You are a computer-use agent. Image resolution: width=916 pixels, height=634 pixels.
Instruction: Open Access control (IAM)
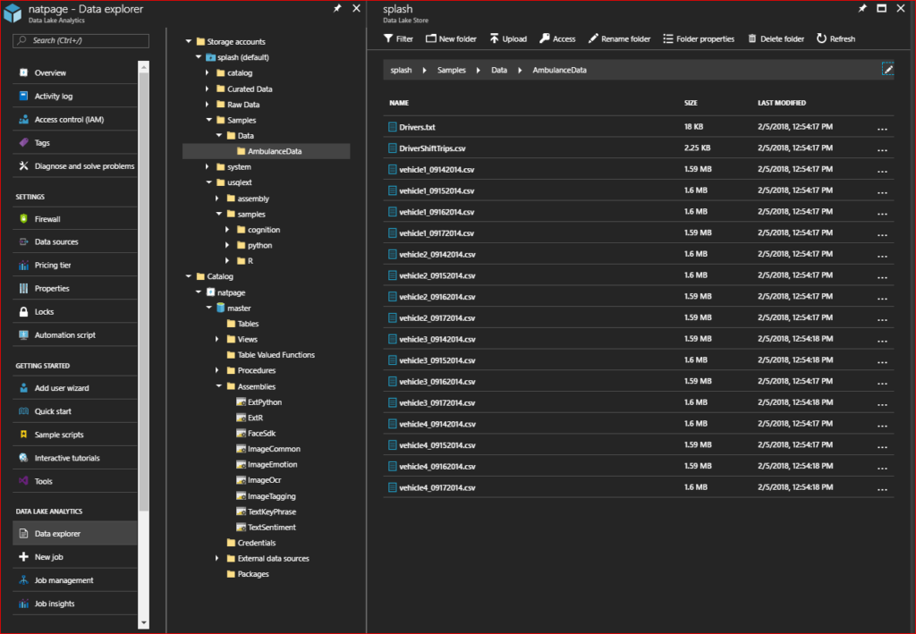point(75,120)
